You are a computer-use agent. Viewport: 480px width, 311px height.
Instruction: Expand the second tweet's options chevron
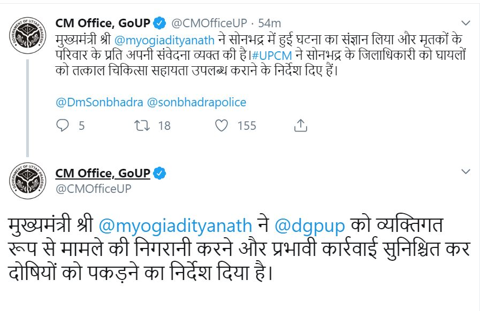point(466,172)
